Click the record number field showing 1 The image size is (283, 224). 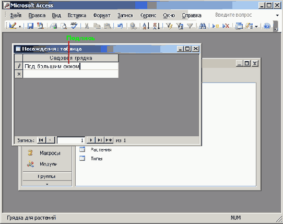(71, 140)
